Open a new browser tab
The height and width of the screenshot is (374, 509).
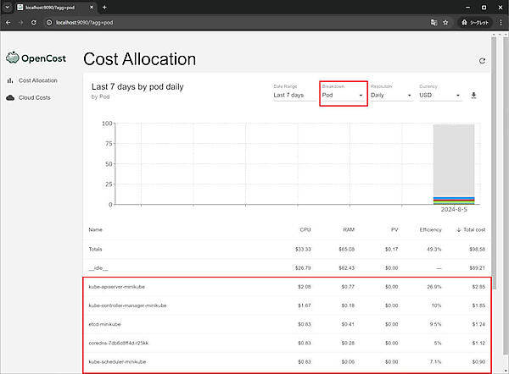pyautogui.click(x=104, y=7)
